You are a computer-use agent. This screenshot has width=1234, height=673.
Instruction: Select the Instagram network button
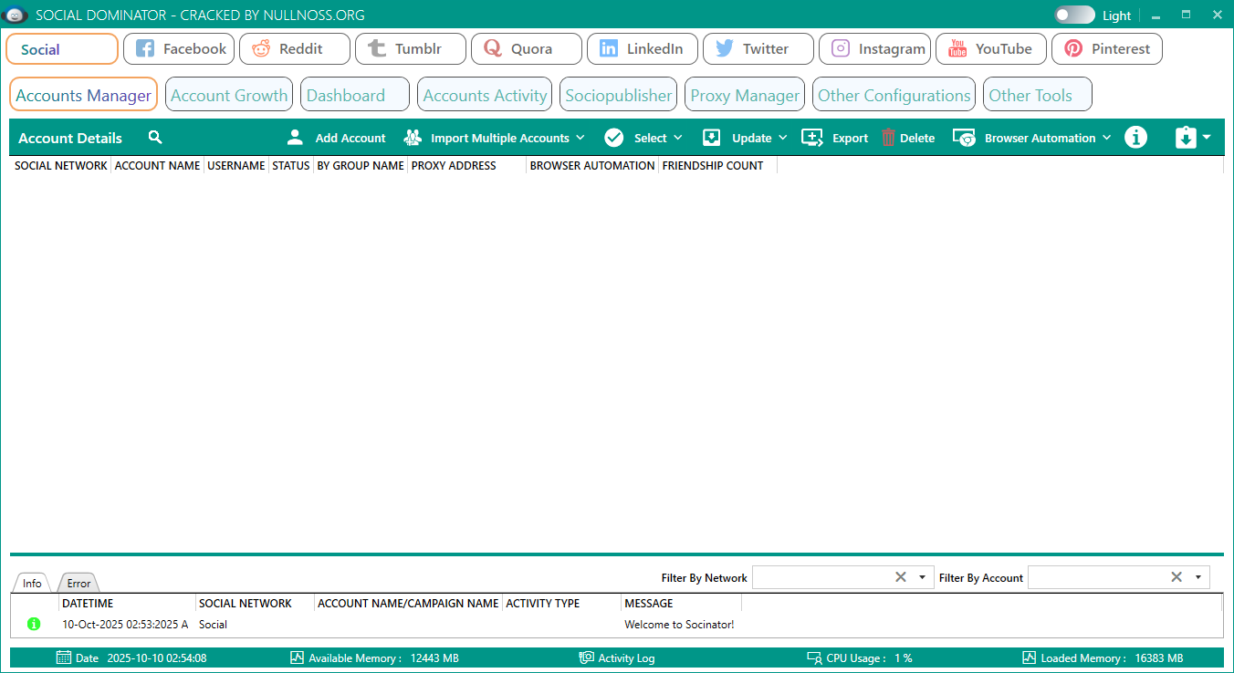[x=875, y=49]
